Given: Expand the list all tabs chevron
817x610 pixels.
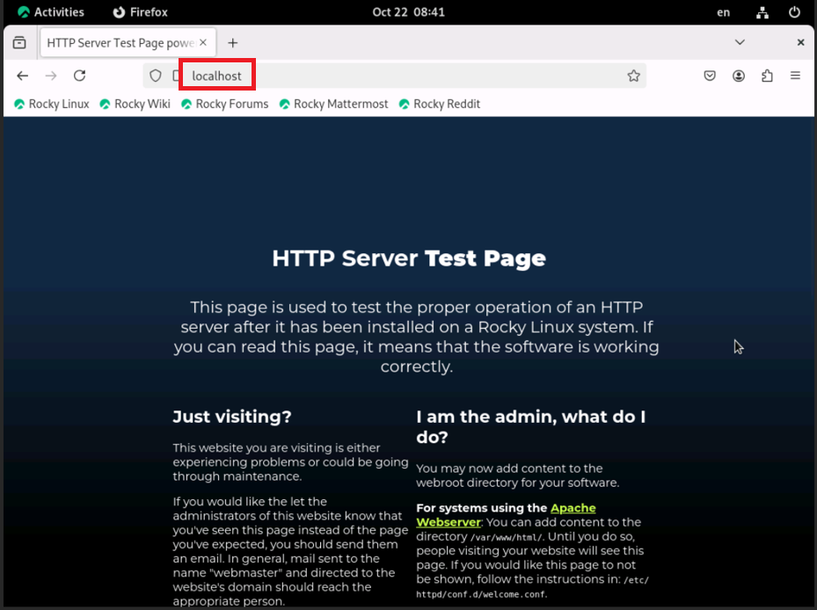Looking at the screenshot, I should click(x=740, y=42).
